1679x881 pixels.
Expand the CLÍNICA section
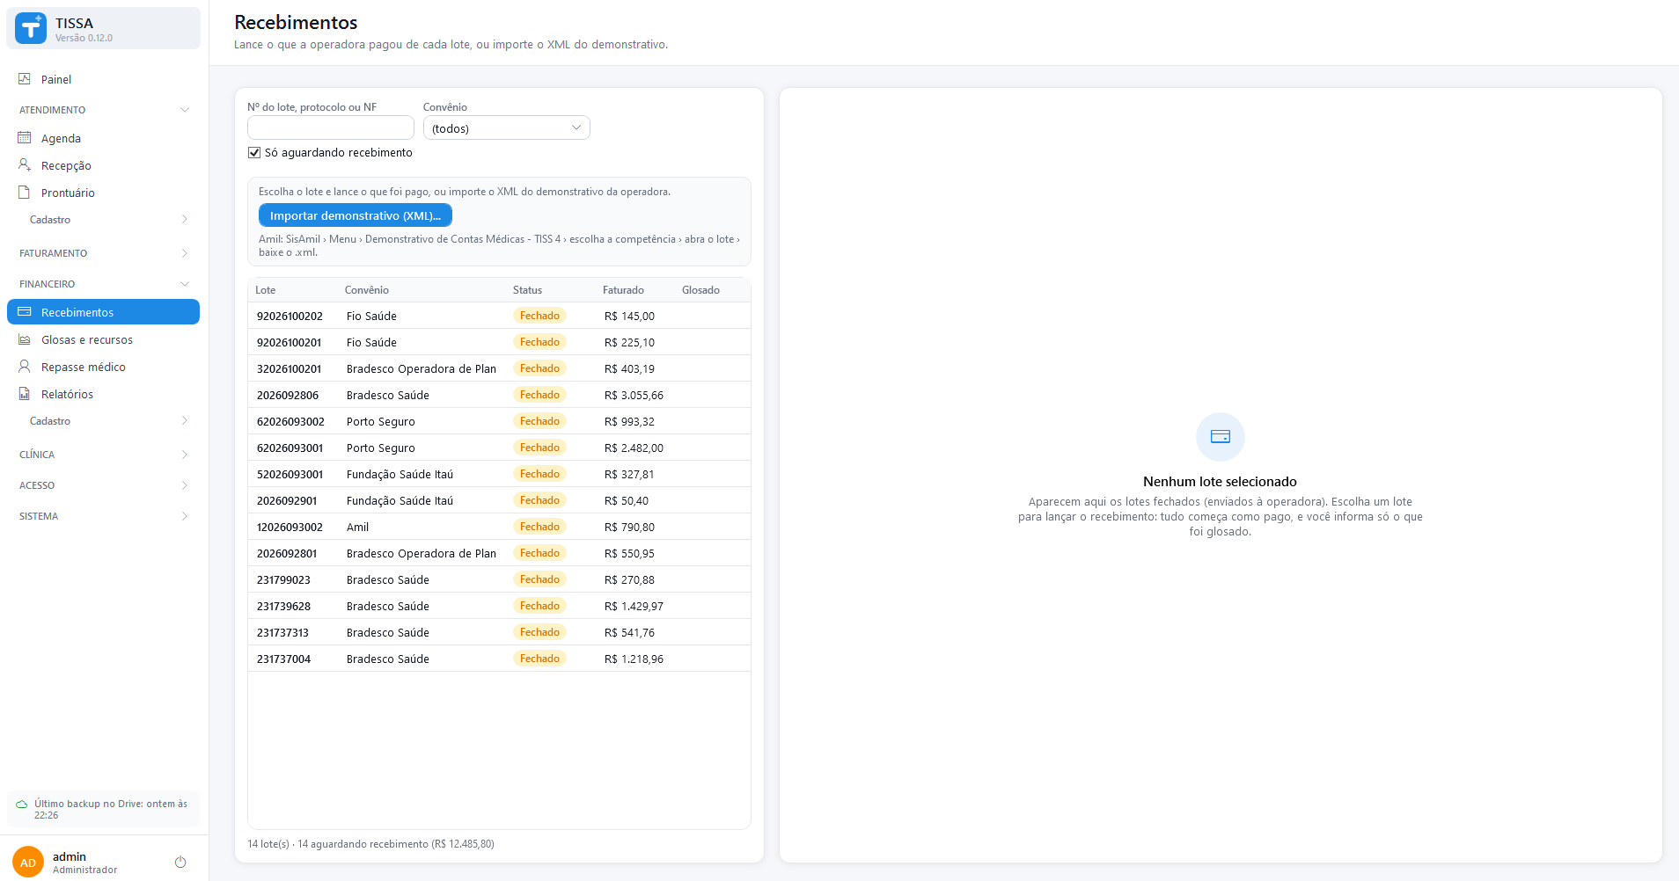pyautogui.click(x=104, y=455)
